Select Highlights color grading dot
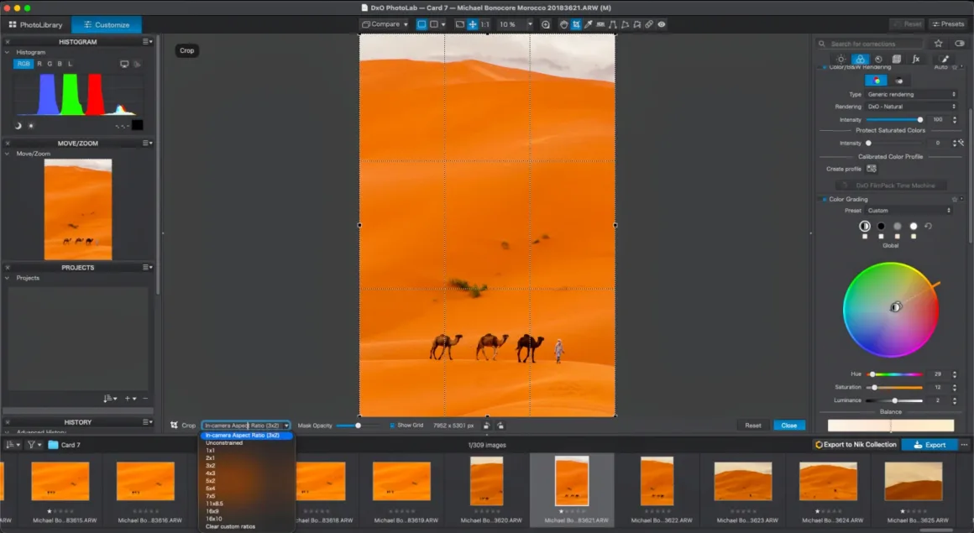The image size is (974, 533). click(914, 226)
